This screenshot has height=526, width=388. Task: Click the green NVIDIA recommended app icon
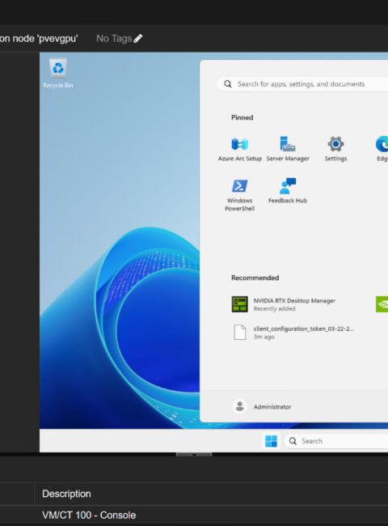click(x=382, y=304)
